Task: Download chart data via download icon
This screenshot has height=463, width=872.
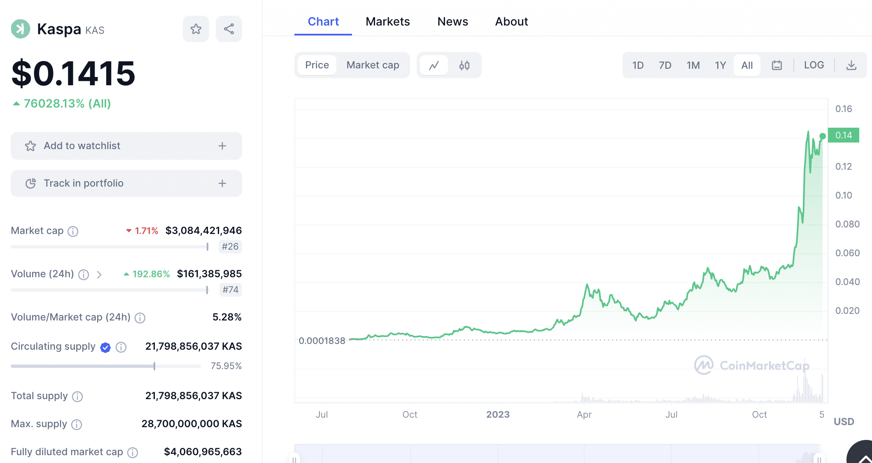Action: point(851,65)
